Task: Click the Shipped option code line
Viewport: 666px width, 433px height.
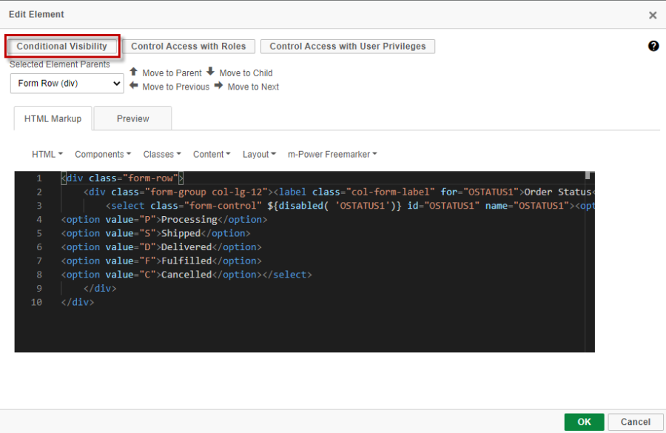Action: [x=155, y=233]
